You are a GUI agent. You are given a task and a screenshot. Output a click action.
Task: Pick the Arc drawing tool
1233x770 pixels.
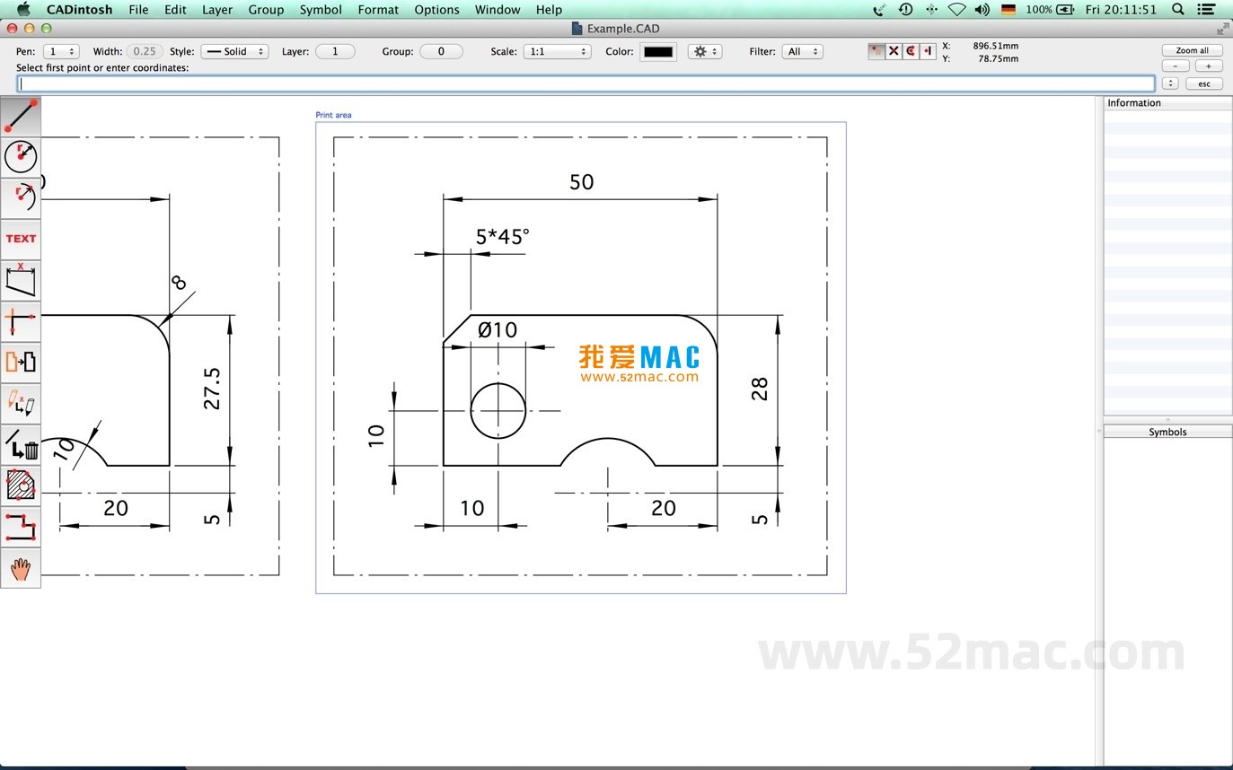click(x=21, y=197)
